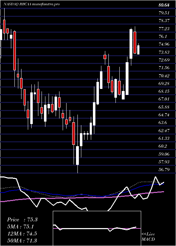Click the Price : 75.3 readout

pos(22,220)
